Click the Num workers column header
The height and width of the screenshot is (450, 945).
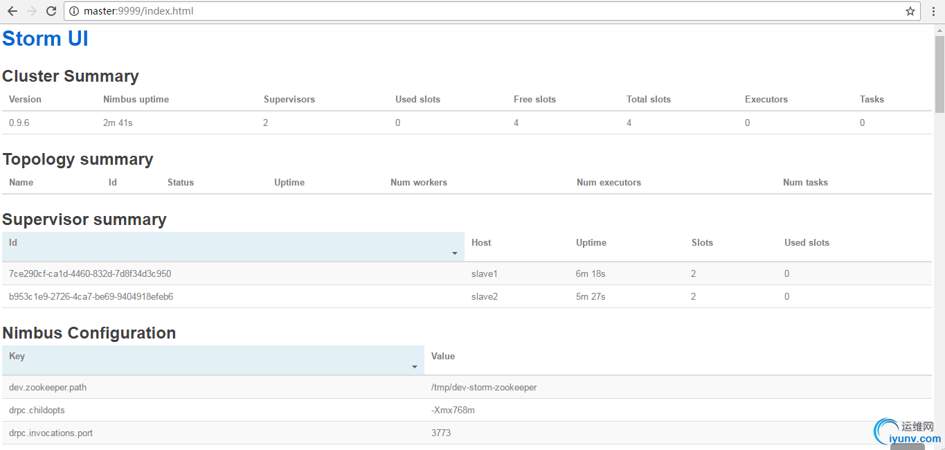pyautogui.click(x=419, y=182)
